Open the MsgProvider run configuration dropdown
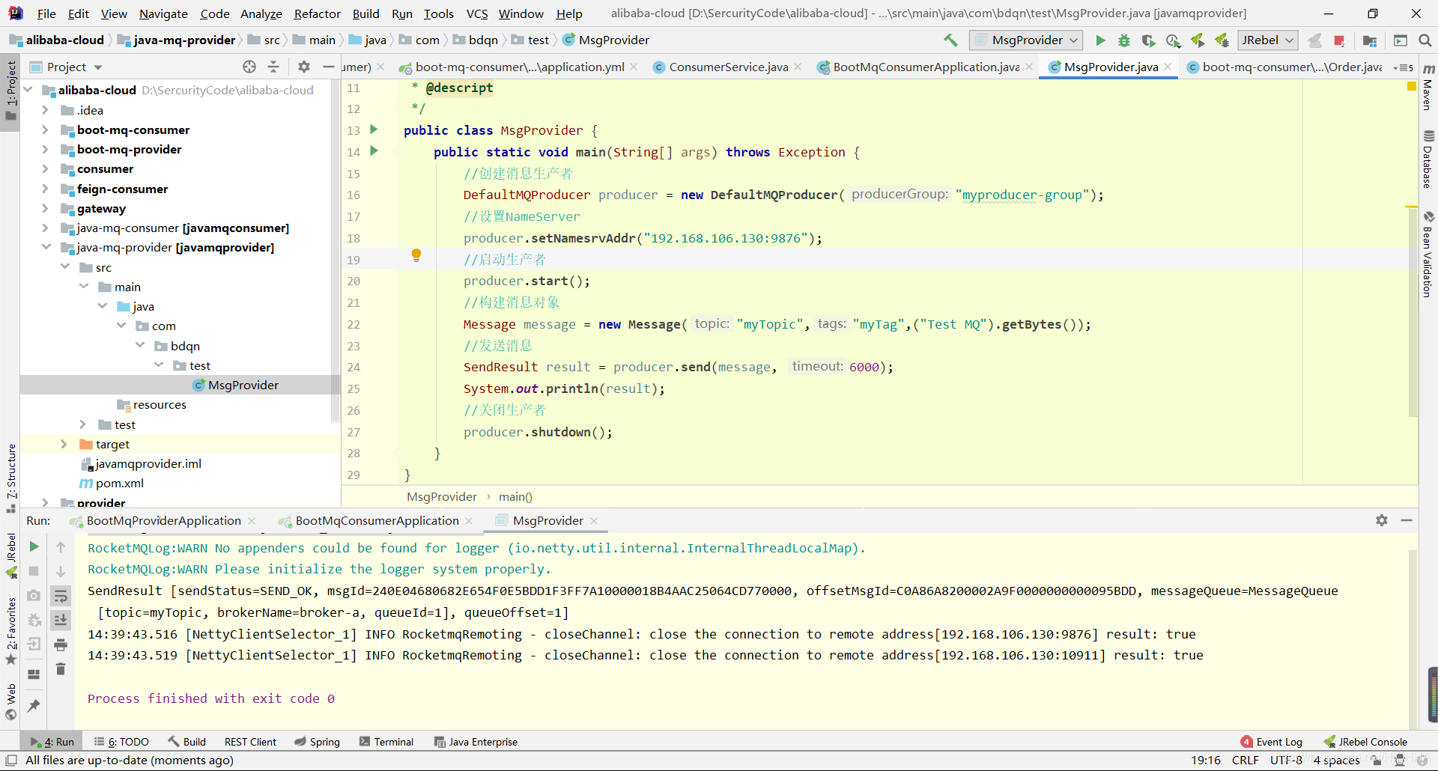Image resolution: width=1438 pixels, height=771 pixels. (1025, 40)
